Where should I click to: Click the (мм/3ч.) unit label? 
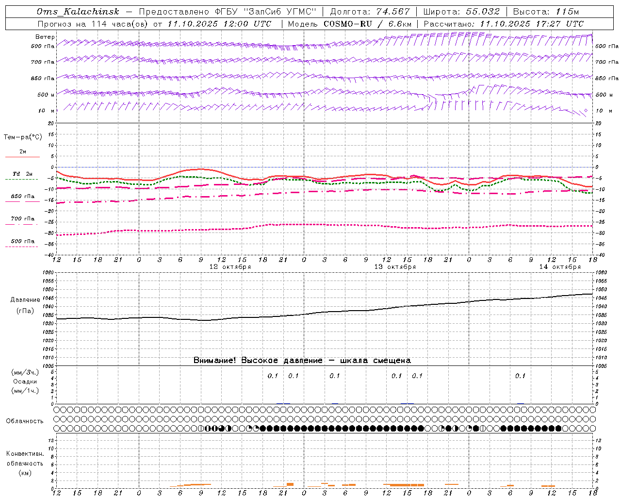click(25, 372)
